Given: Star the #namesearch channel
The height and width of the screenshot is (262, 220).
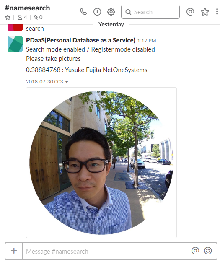Looking at the screenshot, I should 8,17.
